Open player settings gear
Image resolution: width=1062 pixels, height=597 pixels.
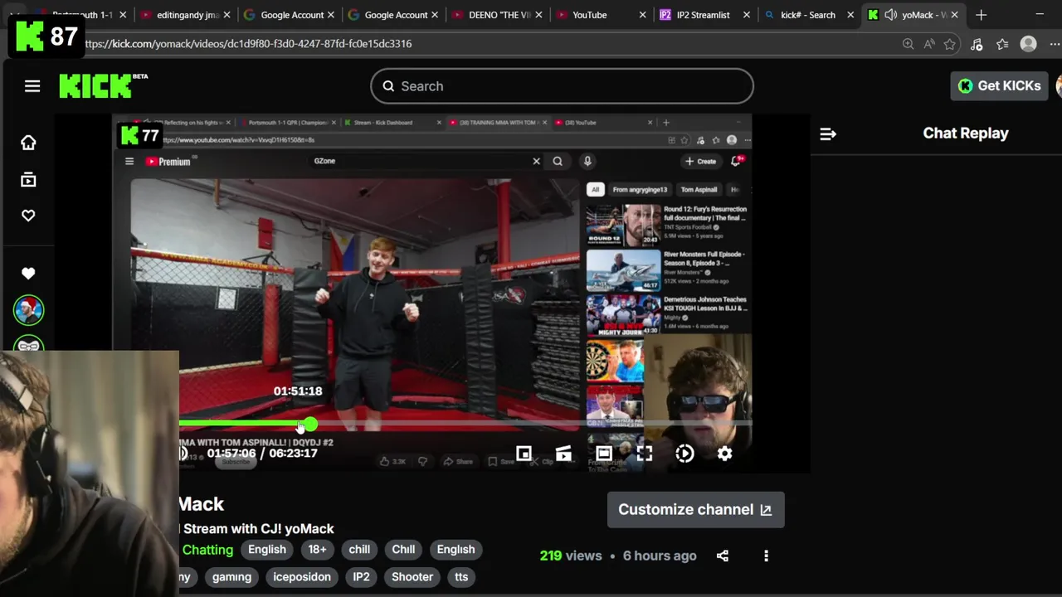(x=724, y=454)
